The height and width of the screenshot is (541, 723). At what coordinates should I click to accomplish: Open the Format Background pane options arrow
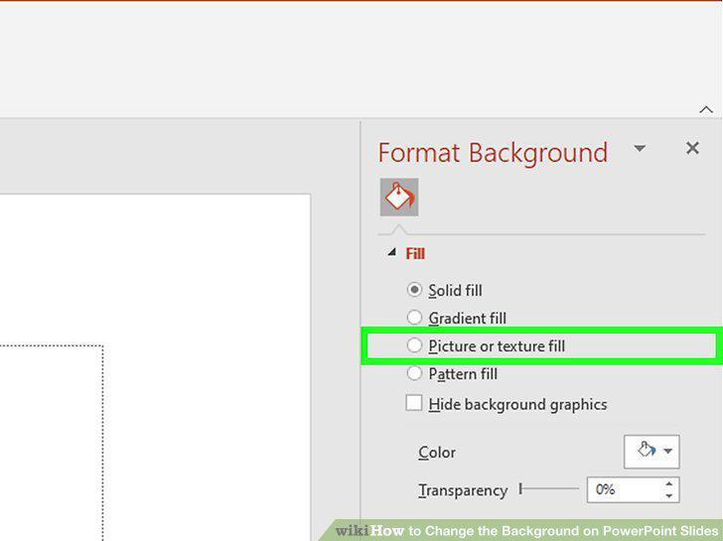click(640, 148)
